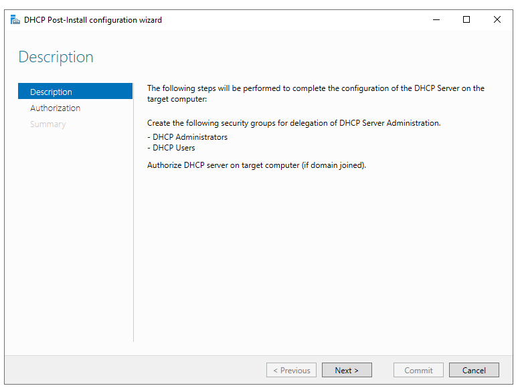Click the large Description page heading
Screen dimensions: 520x392
[56, 57]
